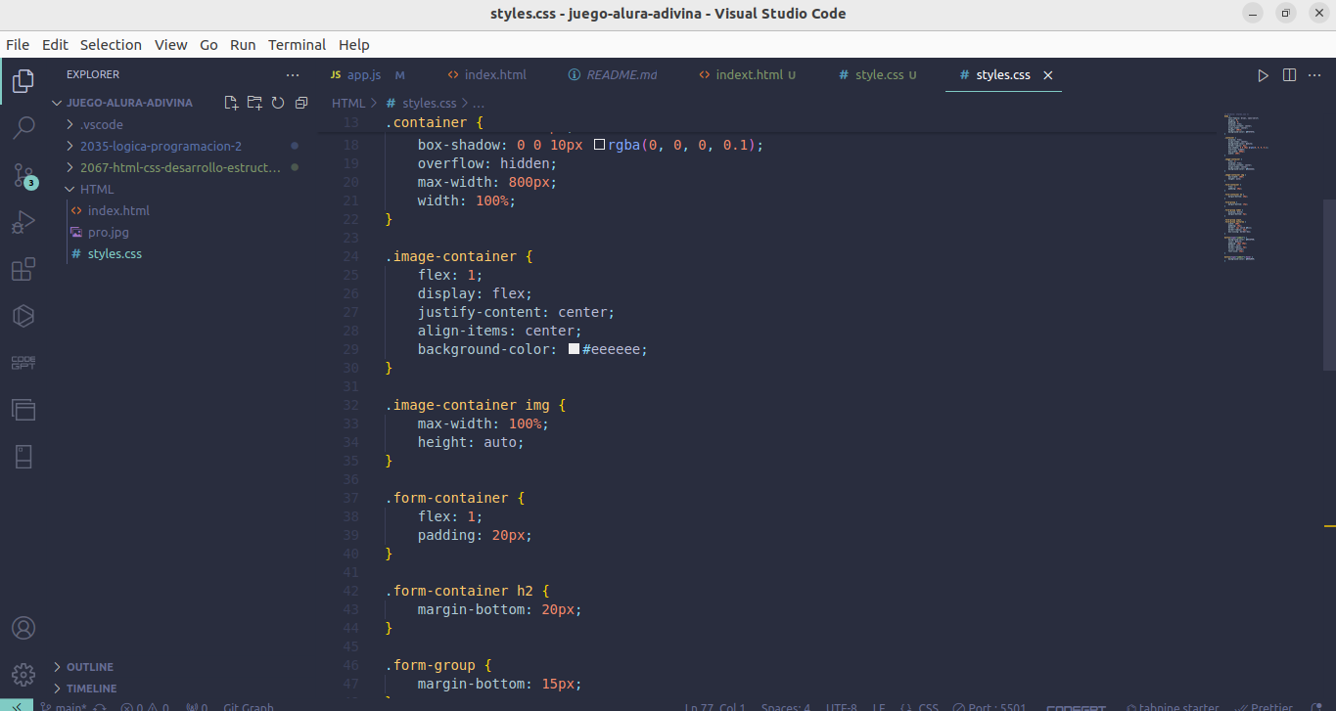Click CSS language mode in status bar

click(x=928, y=706)
